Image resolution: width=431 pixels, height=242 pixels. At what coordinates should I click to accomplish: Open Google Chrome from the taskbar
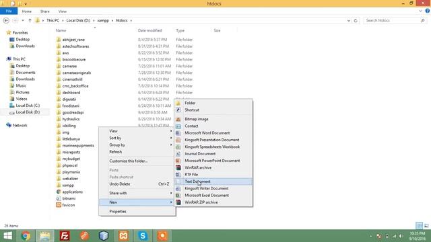(x=26, y=236)
